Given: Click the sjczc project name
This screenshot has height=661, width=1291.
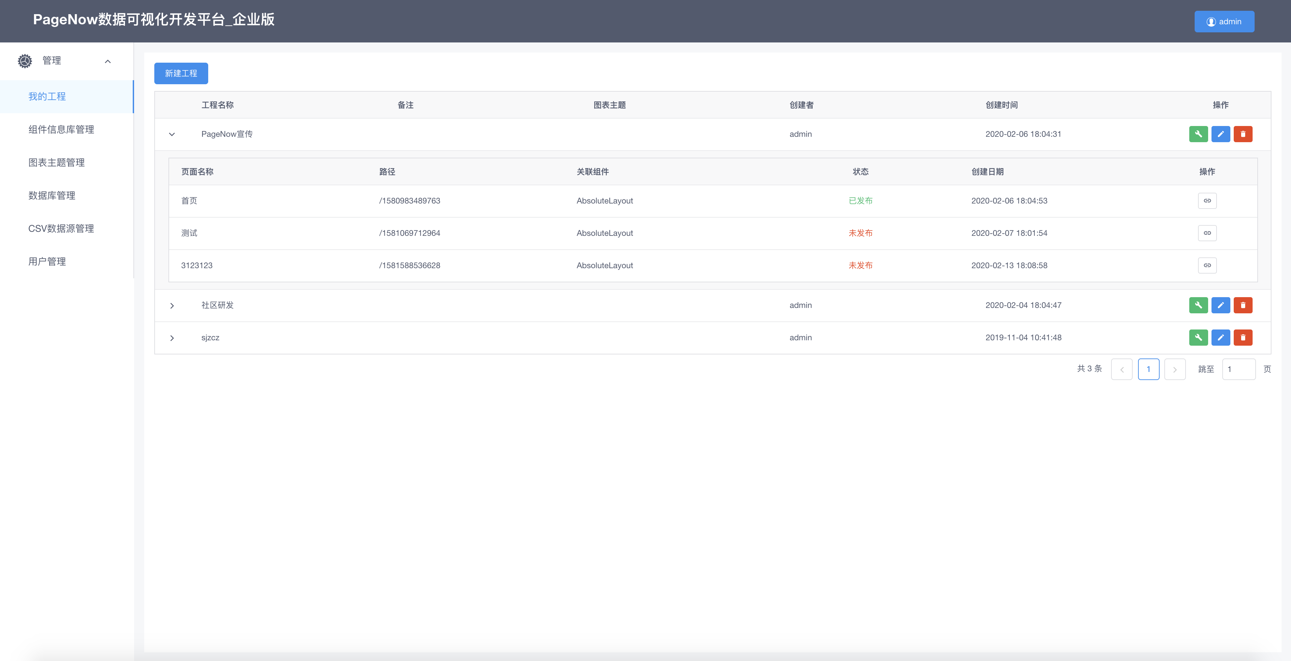Looking at the screenshot, I should point(210,337).
